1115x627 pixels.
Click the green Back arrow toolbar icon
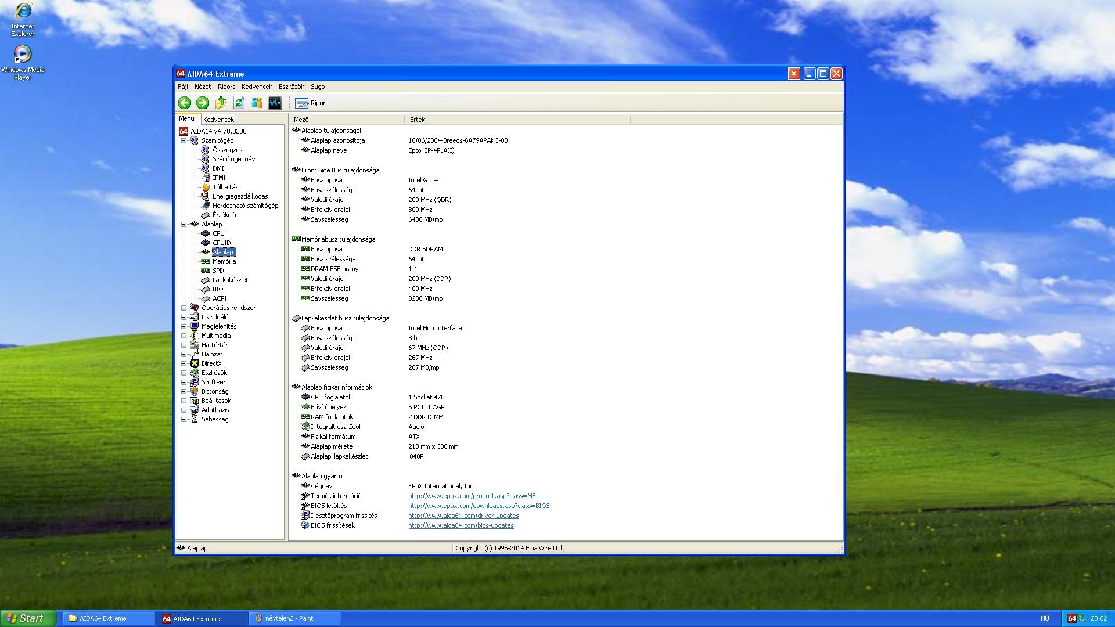(185, 103)
